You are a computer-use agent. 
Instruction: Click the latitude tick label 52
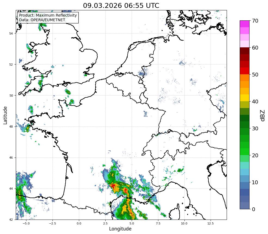[x=11, y=64]
